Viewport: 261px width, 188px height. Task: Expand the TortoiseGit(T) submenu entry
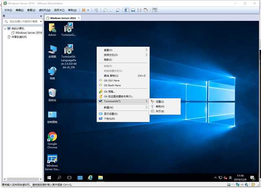tap(123, 101)
